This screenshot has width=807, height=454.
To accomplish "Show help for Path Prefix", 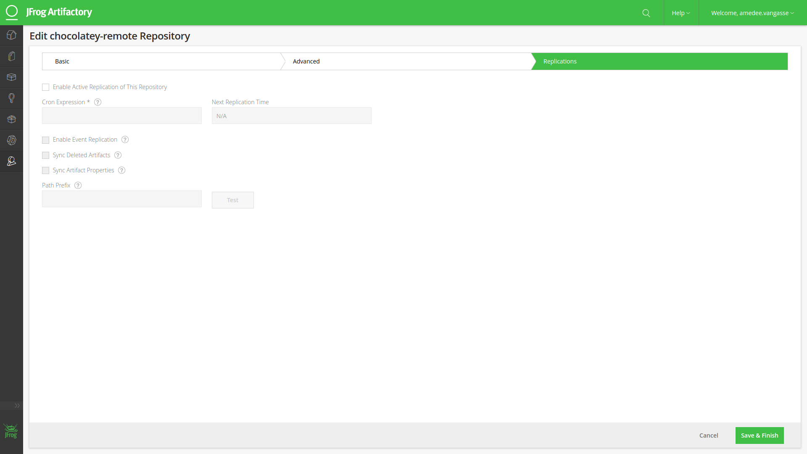I will tap(78, 185).
